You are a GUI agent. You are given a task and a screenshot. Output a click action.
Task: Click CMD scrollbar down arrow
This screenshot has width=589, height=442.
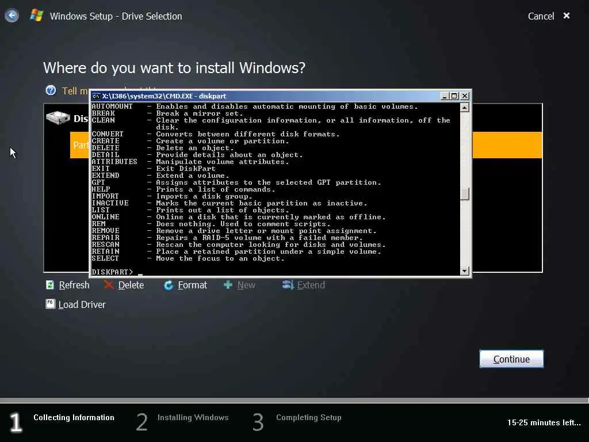pyautogui.click(x=465, y=270)
